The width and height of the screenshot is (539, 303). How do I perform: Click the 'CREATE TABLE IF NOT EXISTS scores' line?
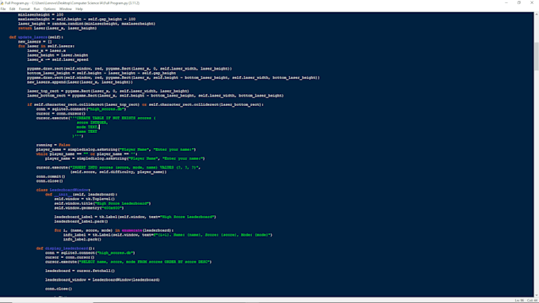96,118
